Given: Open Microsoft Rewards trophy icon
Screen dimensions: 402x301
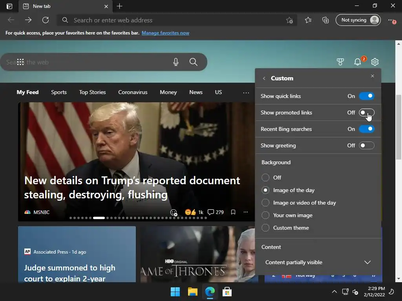Looking at the screenshot, I should click(x=340, y=62).
